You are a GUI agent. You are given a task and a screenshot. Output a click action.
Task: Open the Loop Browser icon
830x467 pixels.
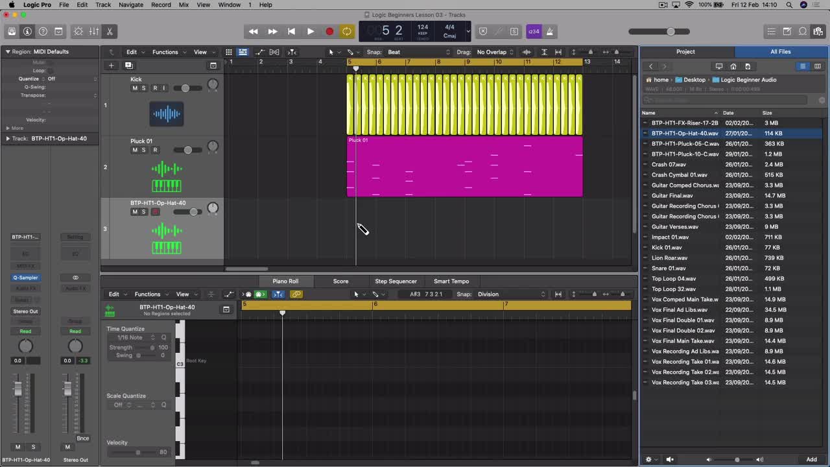pyautogui.click(x=803, y=31)
